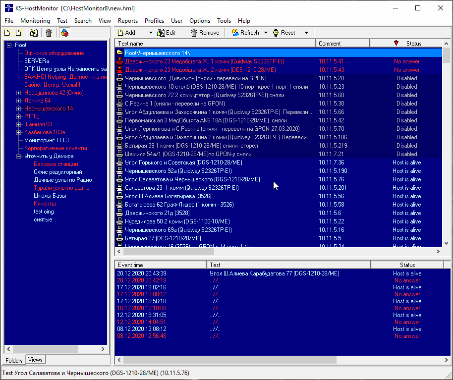
Task: Click the leftmost new folder icon in the toolbar
Action: 7,33
